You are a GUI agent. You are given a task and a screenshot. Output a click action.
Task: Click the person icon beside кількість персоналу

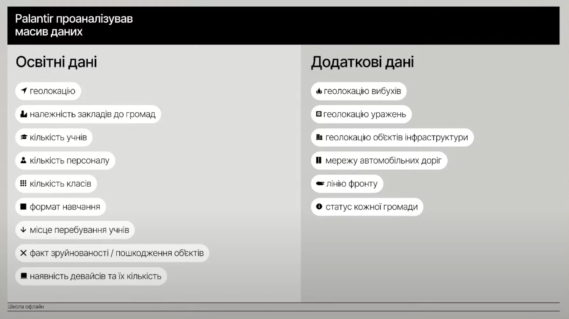click(x=23, y=160)
